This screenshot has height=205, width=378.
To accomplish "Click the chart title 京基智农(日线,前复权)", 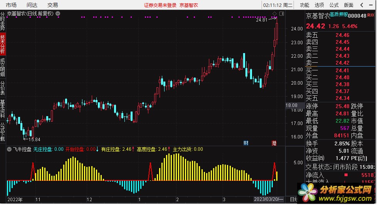I will coord(30,14).
